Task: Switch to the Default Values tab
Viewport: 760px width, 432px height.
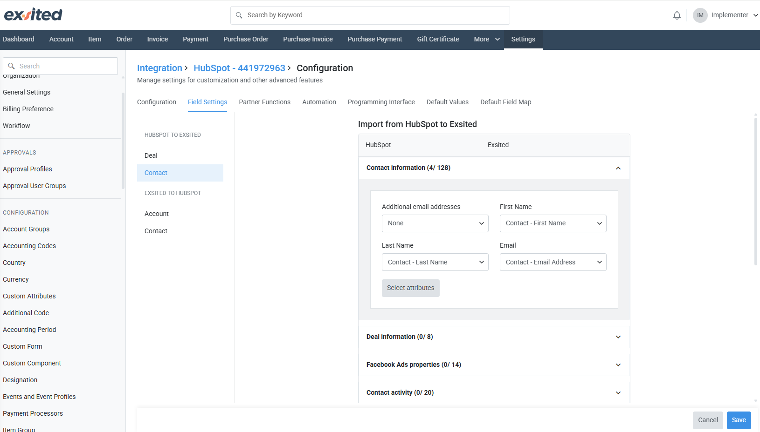Action: [x=448, y=102]
